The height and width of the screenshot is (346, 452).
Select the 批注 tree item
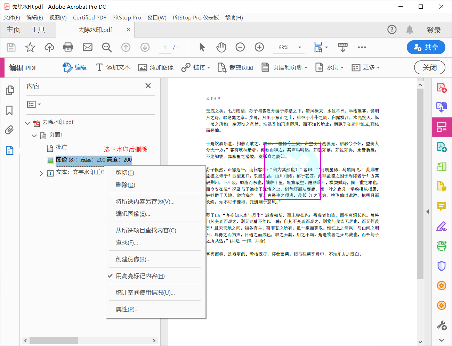click(x=62, y=147)
